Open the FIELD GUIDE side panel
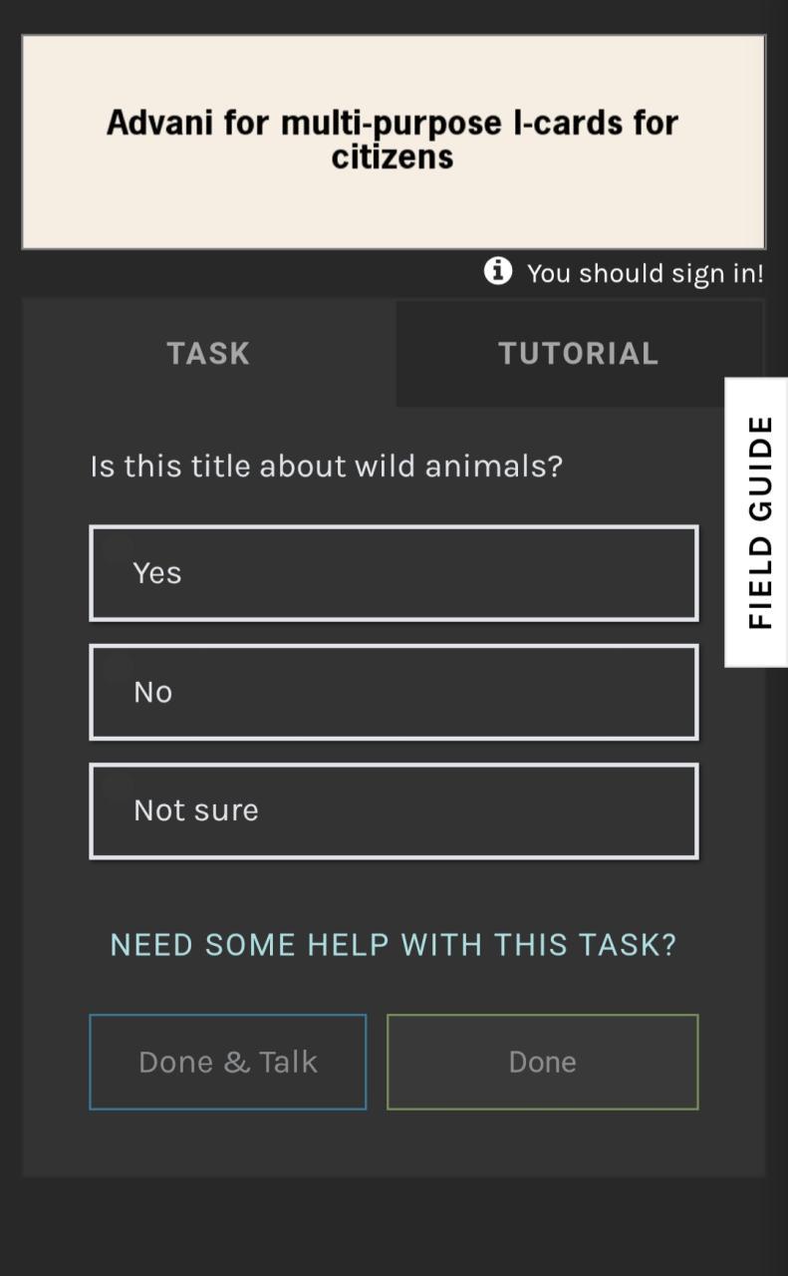The width and height of the screenshot is (788, 1276). (756, 522)
